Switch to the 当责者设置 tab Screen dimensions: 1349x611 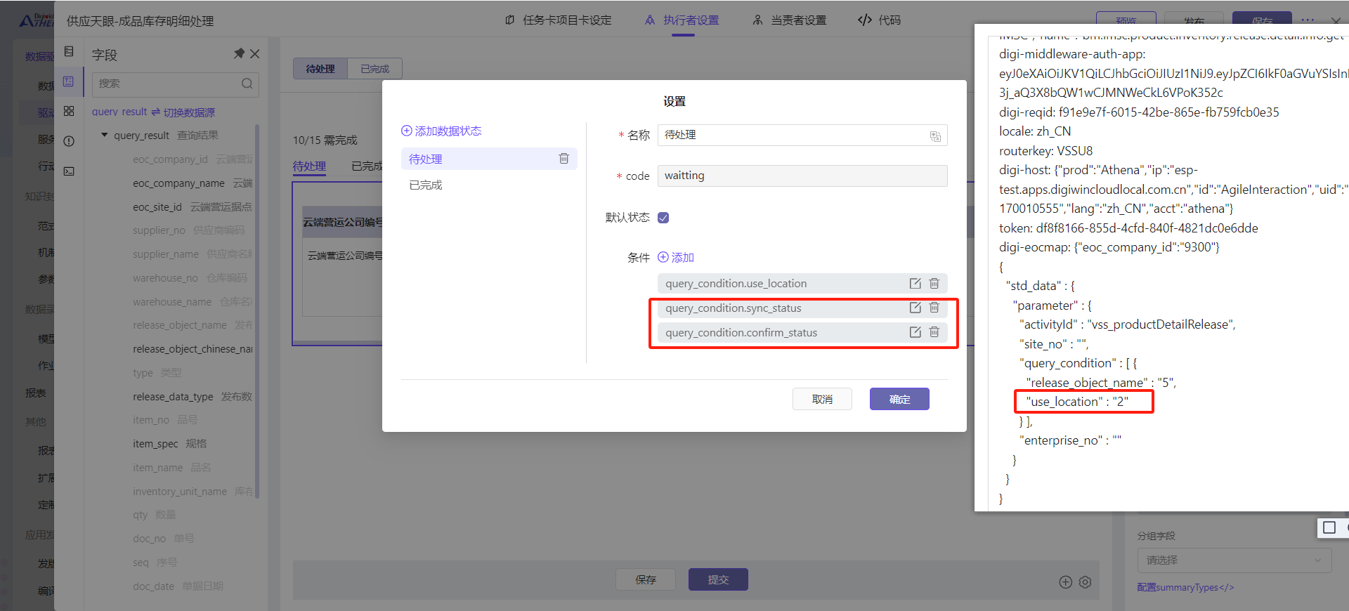pos(790,20)
